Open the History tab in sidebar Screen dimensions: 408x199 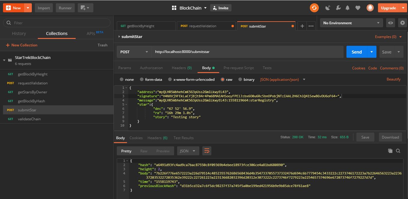tap(19, 34)
